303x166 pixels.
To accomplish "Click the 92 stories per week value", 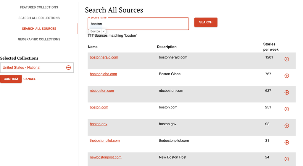I will (x=267, y=124).
